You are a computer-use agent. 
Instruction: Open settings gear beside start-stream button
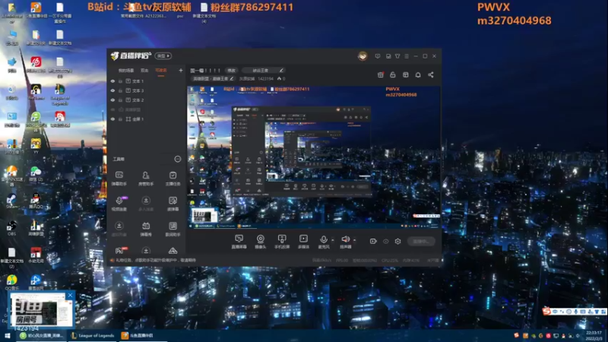(397, 241)
